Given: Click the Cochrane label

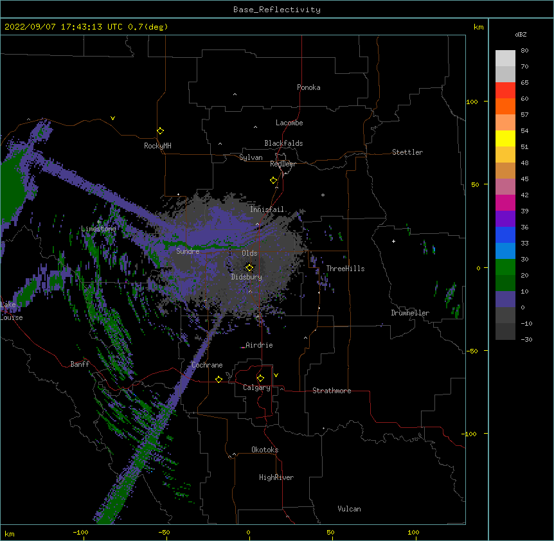Looking at the screenshot, I should (x=207, y=365).
